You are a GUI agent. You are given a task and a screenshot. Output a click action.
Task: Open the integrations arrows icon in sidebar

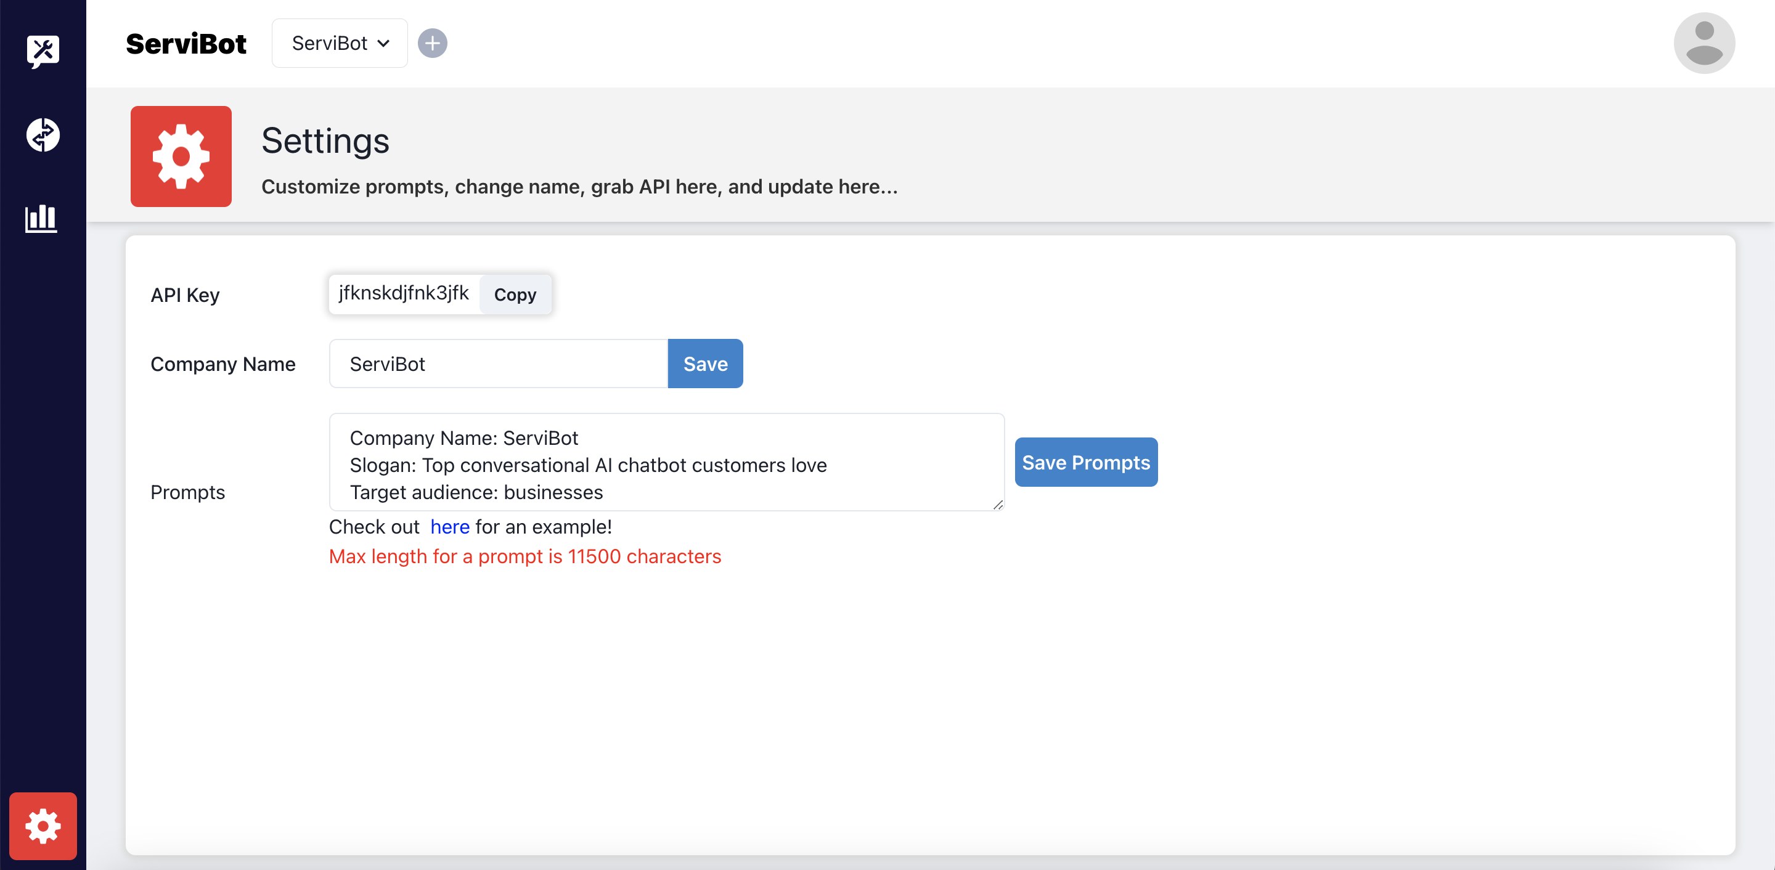43,135
